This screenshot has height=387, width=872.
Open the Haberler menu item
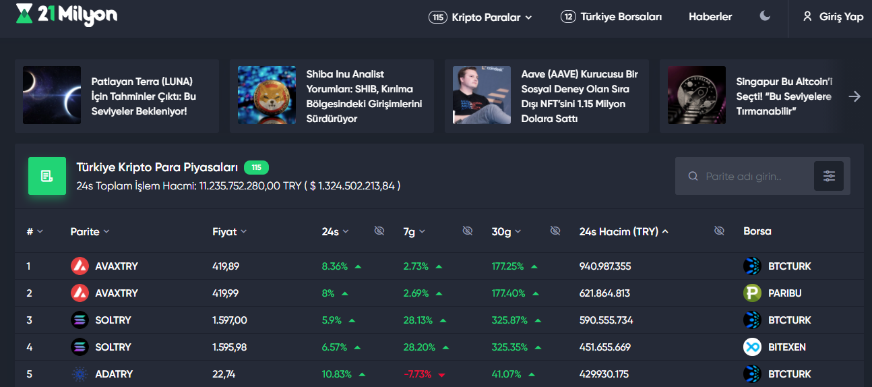coord(710,17)
